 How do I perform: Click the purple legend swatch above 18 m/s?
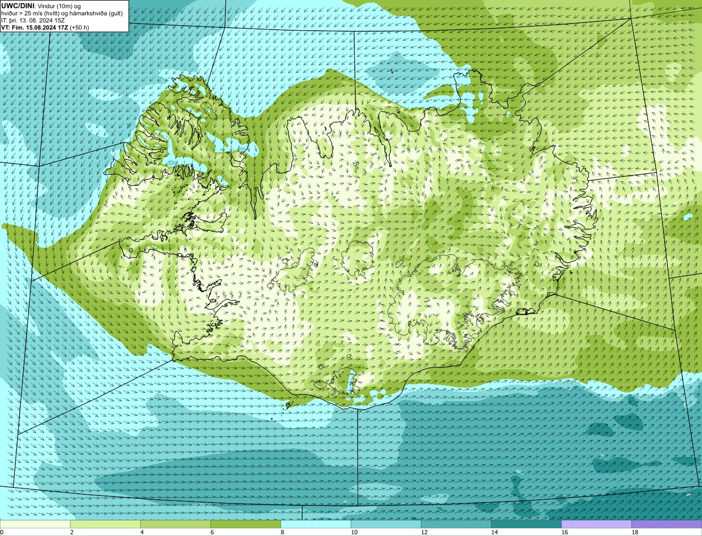667,524
